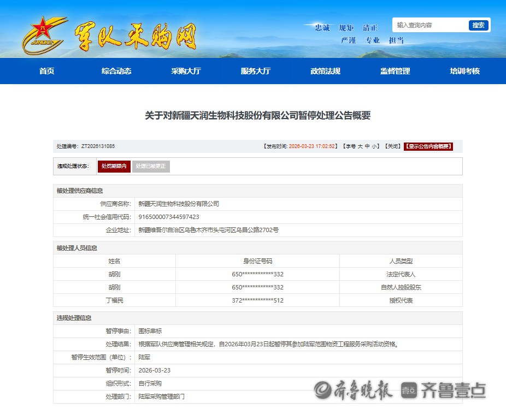
Task: Open the 政策法规 section
Action: coord(325,71)
